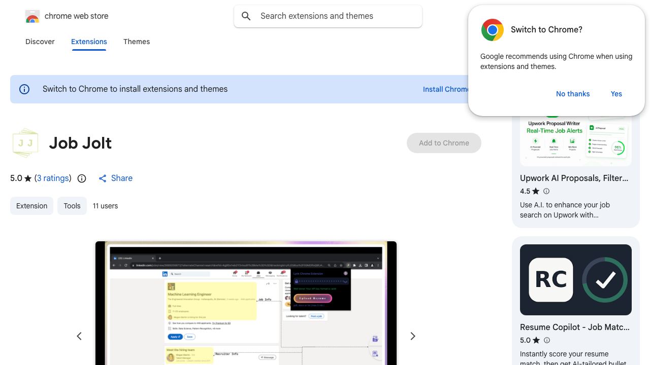Focus the Search extensions and themes field
The image size is (650, 365).
[x=328, y=16]
